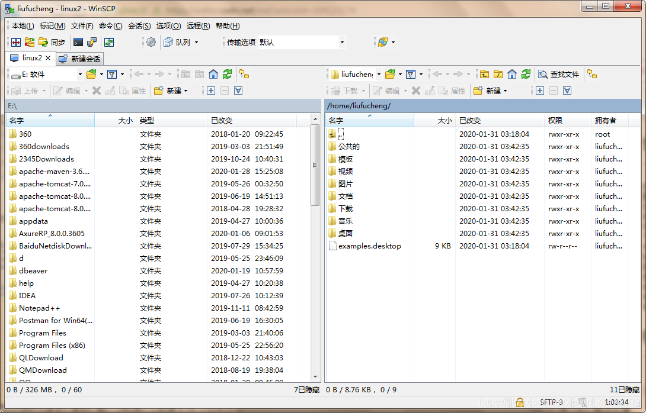Open the 帮助(H) menu
Image resolution: width=646 pixels, height=413 pixels.
coord(228,26)
